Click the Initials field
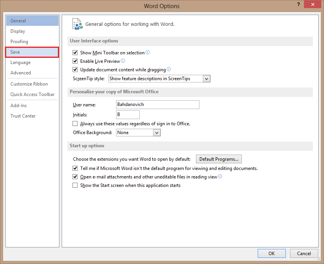 (x=128, y=114)
